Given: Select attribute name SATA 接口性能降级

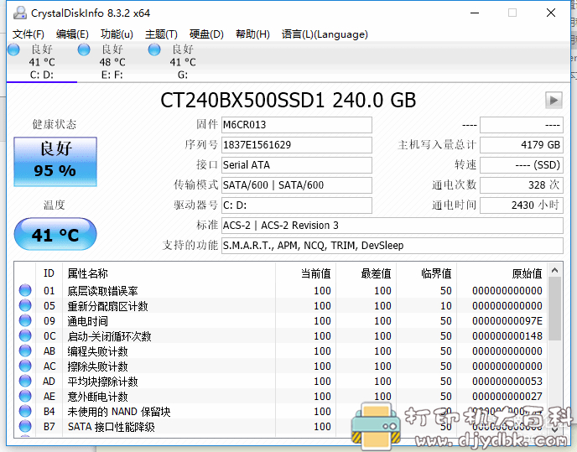Looking at the screenshot, I should [x=112, y=427].
